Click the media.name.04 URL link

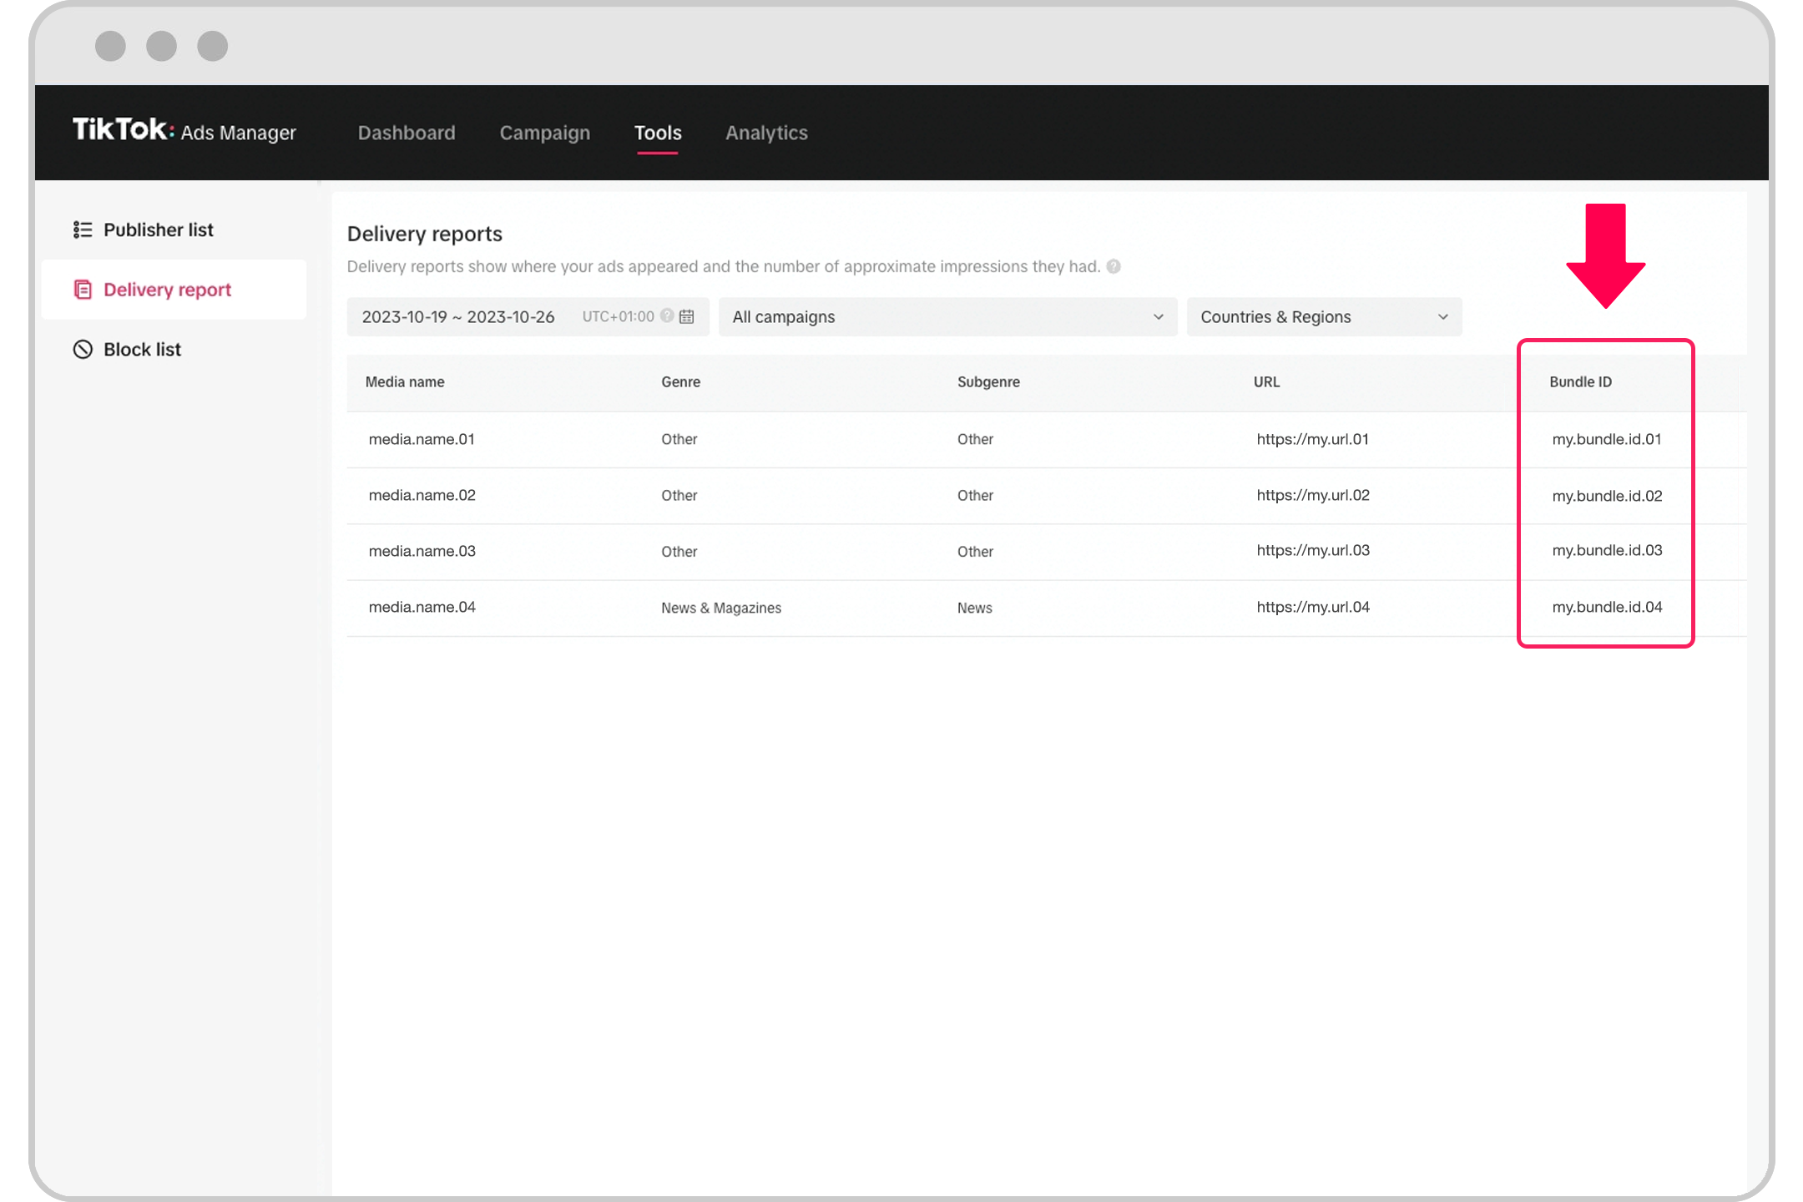(1311, 608)
